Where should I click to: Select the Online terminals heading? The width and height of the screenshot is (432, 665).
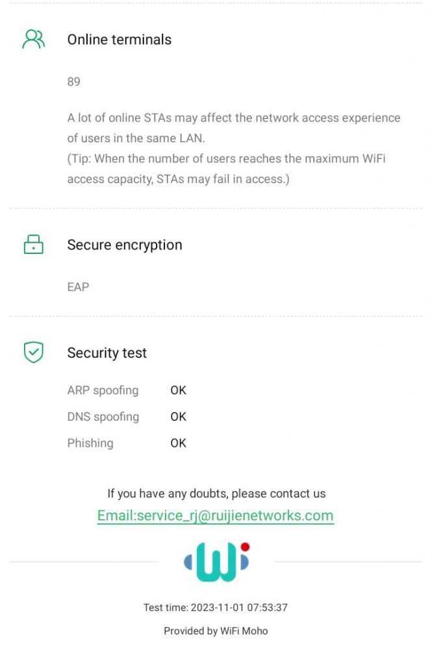[x=120, y=40]
